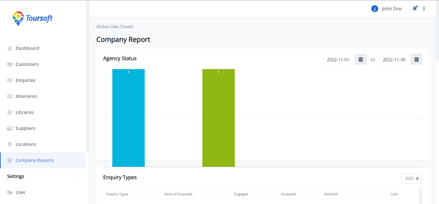439x204 pixels.
Task: Click the Company Reports chart icon
Action: (x=10, y=160)
